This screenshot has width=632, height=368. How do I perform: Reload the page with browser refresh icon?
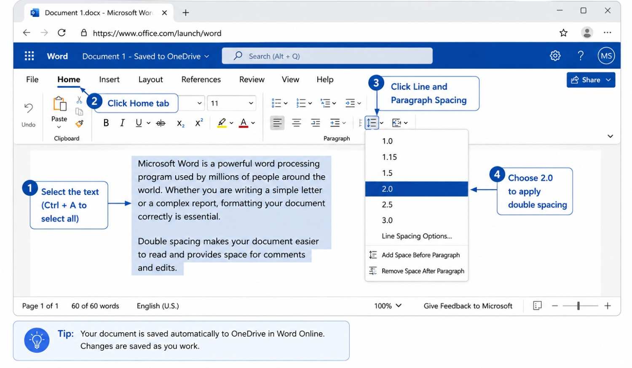click(x=62, y=33)
